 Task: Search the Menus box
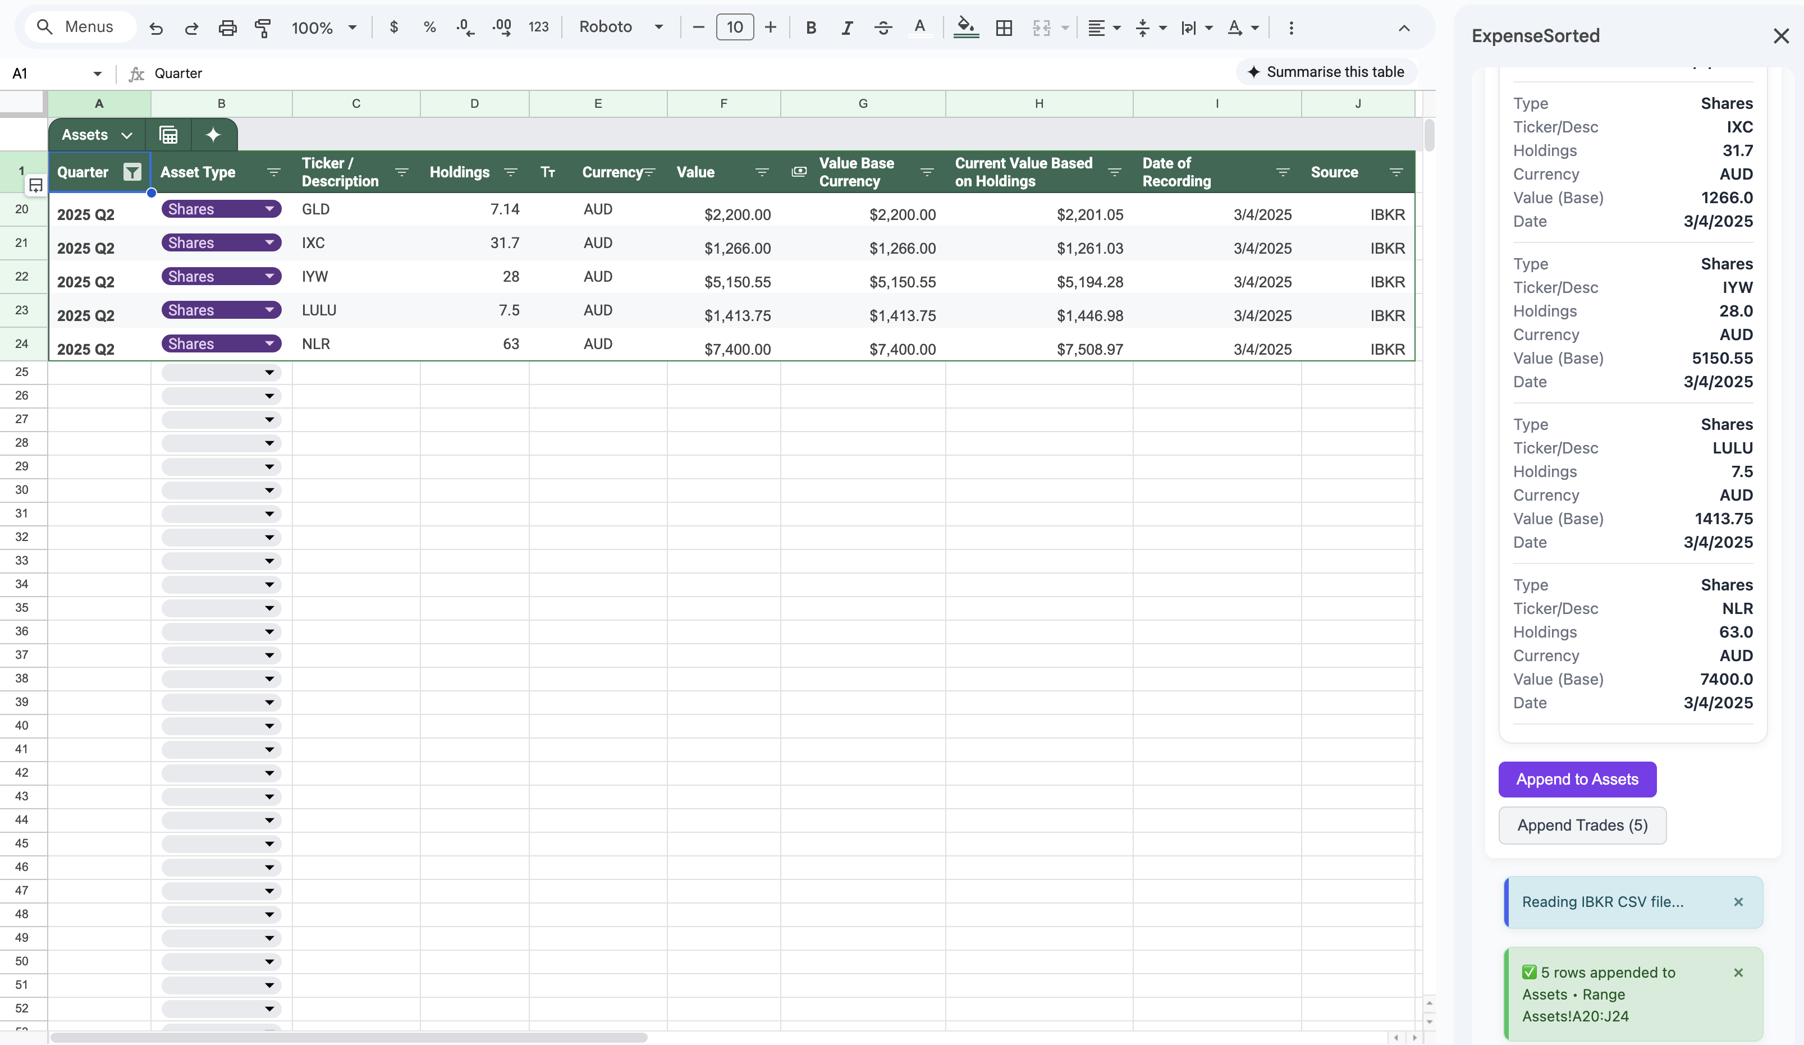pyautogui.click(x=80, y=27)
